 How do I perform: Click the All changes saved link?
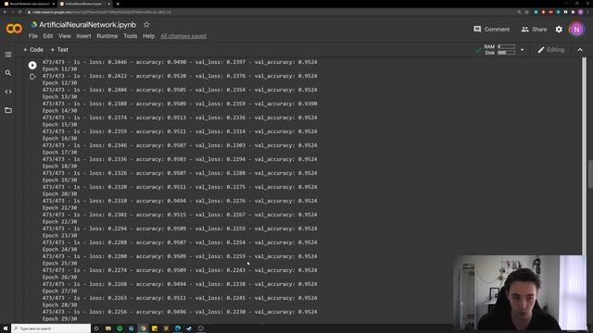coord(183,36)
